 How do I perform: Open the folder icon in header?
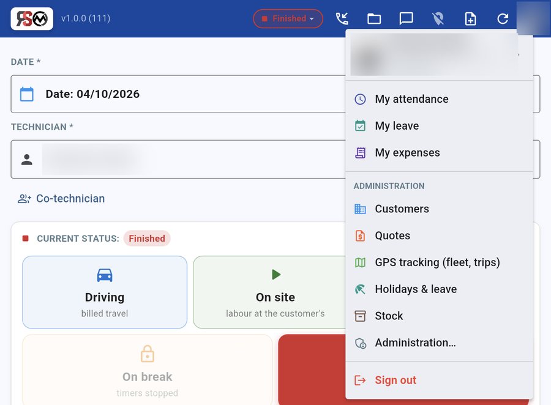pos(374,18)
